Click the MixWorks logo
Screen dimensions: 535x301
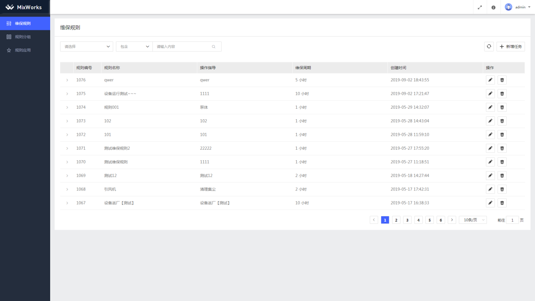tap(24, 7)
